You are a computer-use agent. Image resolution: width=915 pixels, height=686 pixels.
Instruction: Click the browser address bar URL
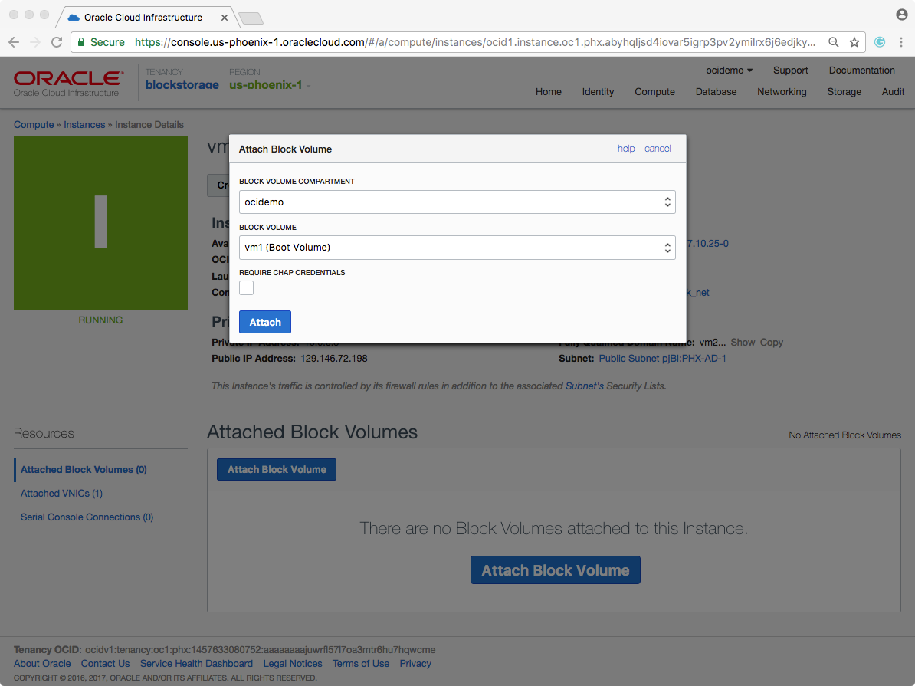click(474, 42)
